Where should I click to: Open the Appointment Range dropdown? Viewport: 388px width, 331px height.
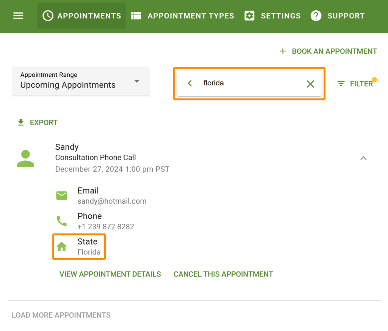click(81, 81)
